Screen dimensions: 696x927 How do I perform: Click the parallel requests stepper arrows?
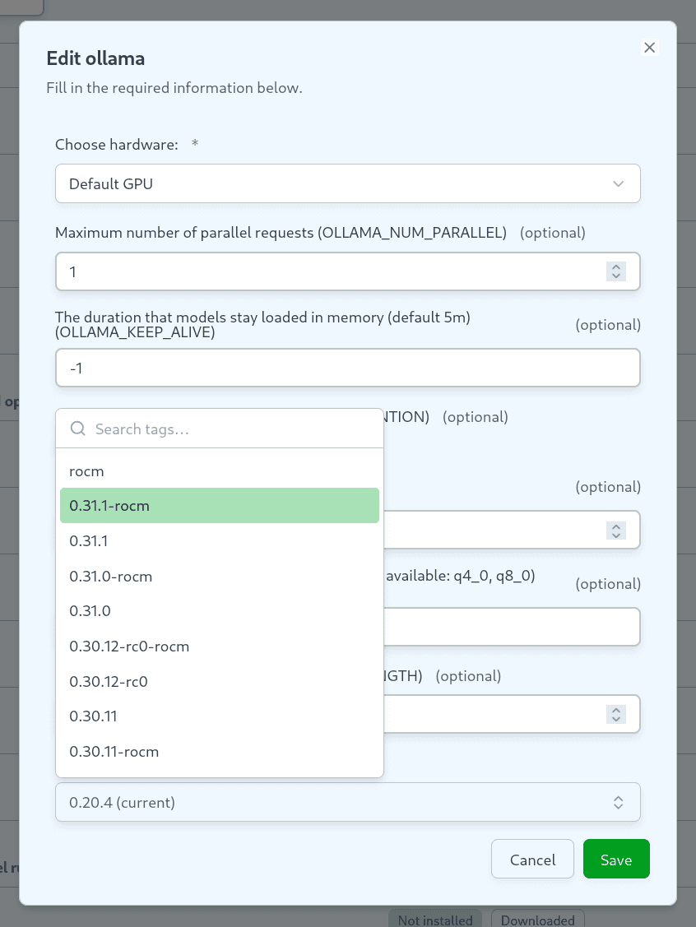[x=616, y=271]
